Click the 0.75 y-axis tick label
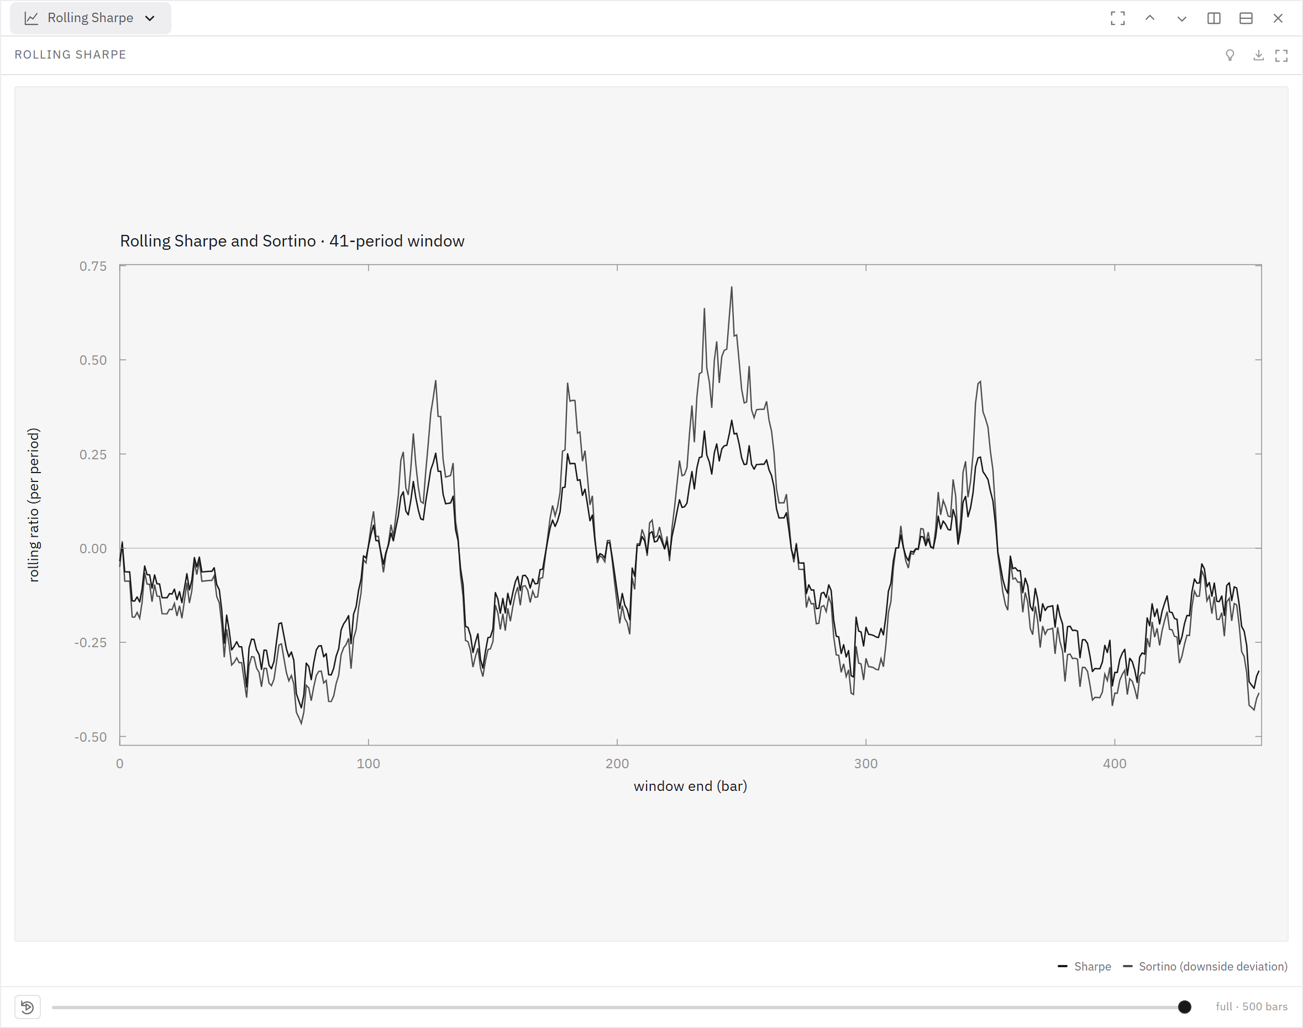Screen dimensions: 1303x1028 [93, 266]
